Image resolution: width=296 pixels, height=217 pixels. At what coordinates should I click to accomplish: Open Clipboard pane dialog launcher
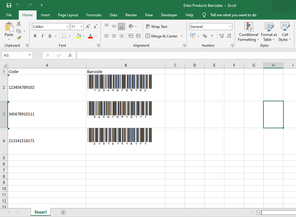pos(27,45)
